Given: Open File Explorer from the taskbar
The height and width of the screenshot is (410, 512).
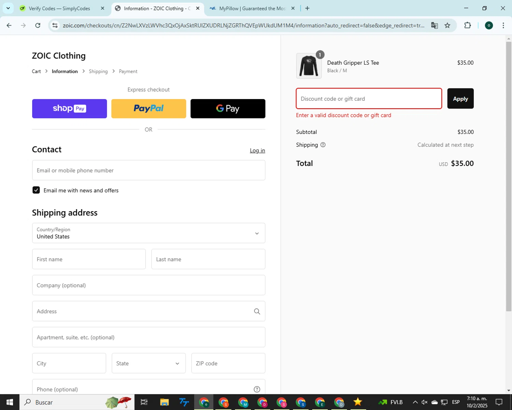Looking at the screenshot, I should pos(165,402).
